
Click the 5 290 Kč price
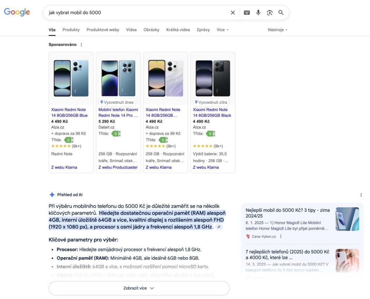[107, 121]
